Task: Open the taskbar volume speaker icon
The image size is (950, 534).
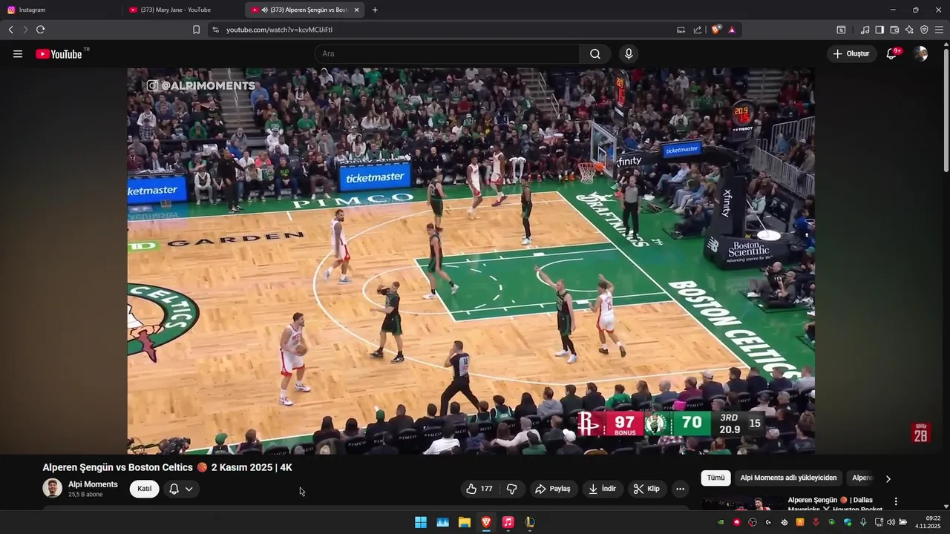Action: [x=891, y=522]
